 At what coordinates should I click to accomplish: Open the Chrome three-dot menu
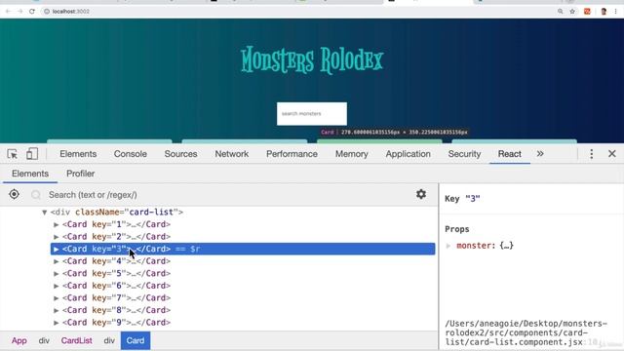[615, 12]
